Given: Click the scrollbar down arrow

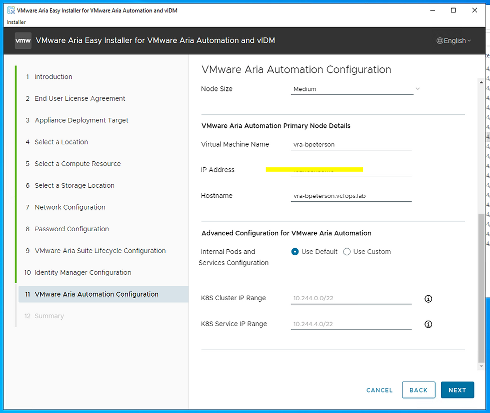Looking at the screenshot, I should coord(481,367).
